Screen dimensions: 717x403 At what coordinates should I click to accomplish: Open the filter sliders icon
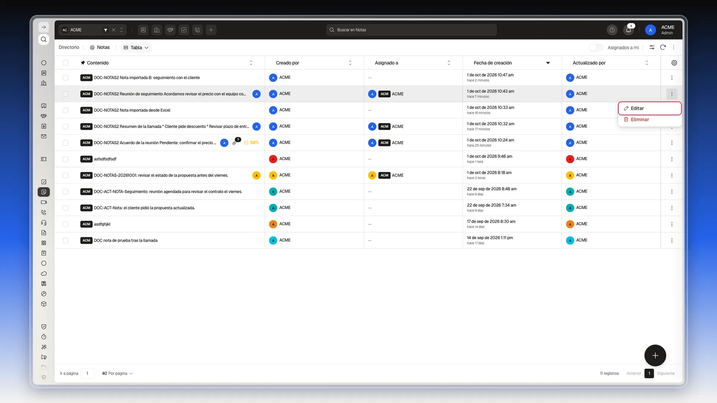pyautogui.click(x=652, y=47)
